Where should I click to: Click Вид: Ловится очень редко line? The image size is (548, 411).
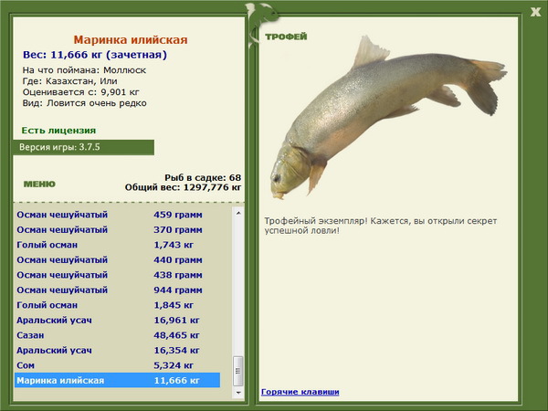pyautogui.click(x=85, y=103)
